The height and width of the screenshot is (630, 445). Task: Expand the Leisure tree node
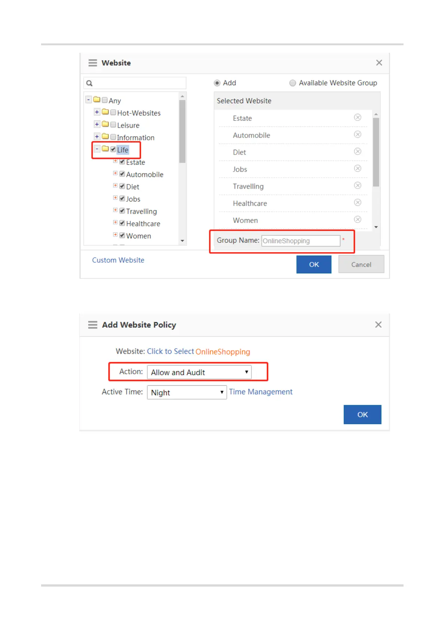[97, 124]
